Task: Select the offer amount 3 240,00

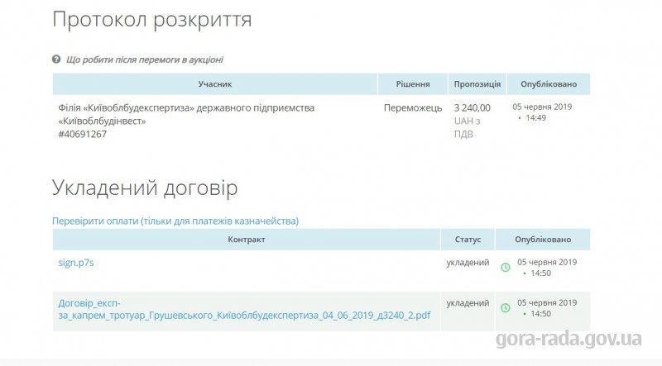Action: coord(472,108)
